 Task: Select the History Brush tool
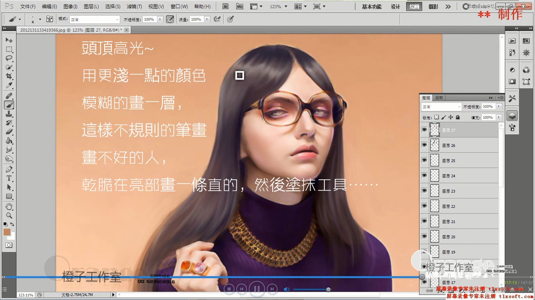pyautogui.click(x=9, y=123)
